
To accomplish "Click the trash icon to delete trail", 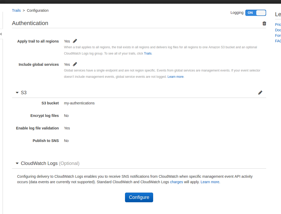I will [x=264, y=23].
